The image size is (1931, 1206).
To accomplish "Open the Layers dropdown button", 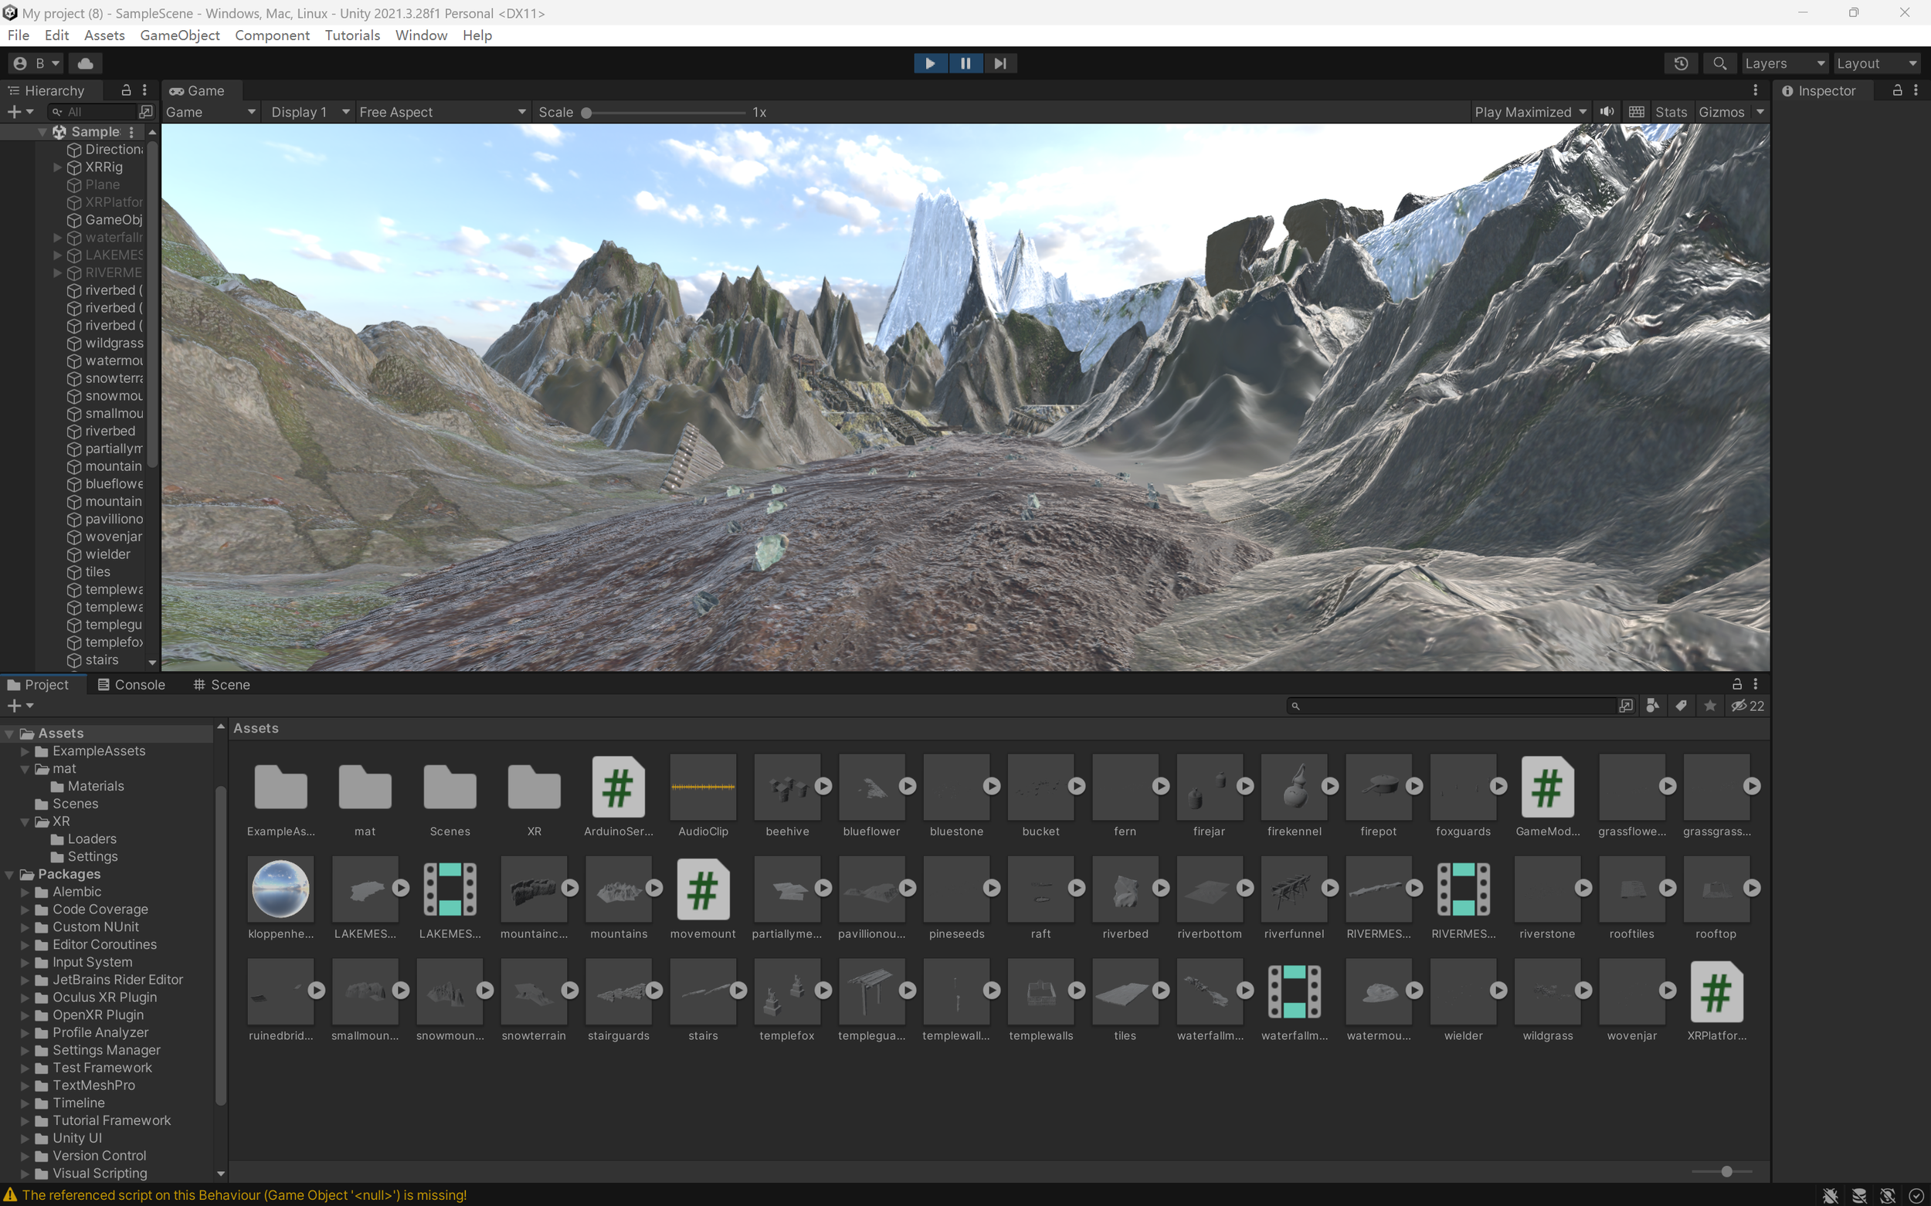I will click(x=1783, y=63).
